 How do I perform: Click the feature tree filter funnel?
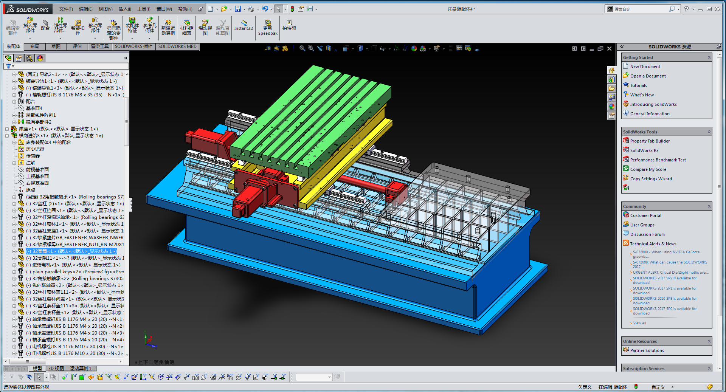[x=8, y=67]
